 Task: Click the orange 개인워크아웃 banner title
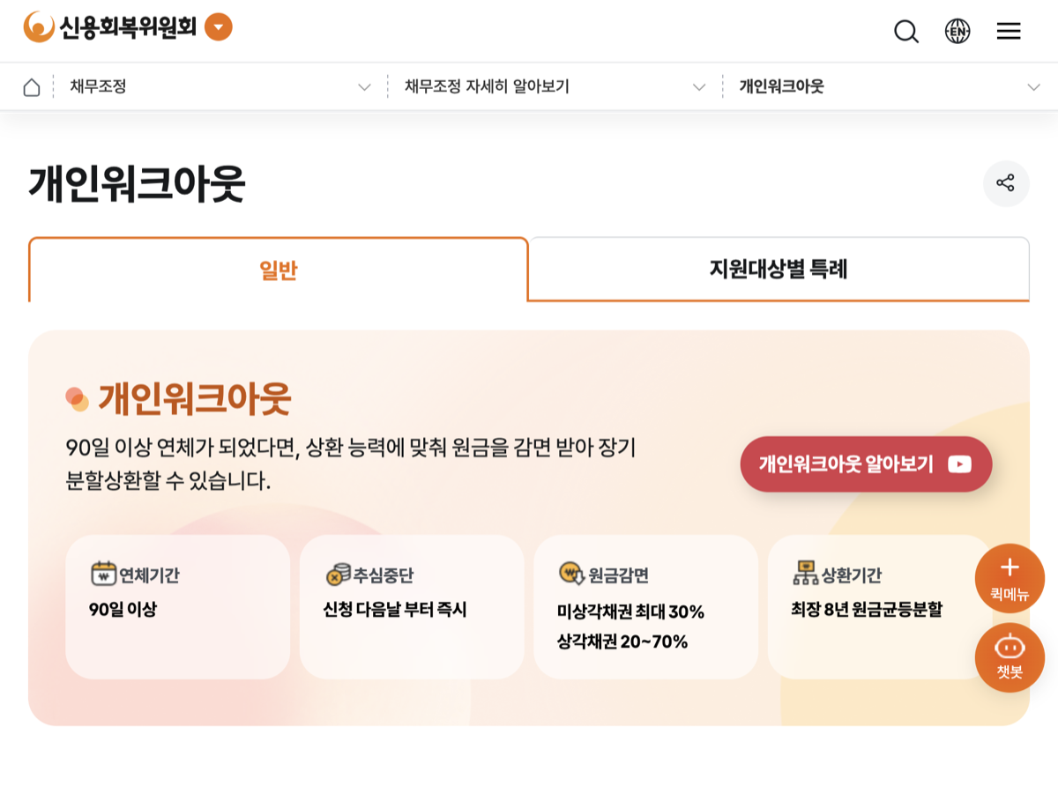194,399
